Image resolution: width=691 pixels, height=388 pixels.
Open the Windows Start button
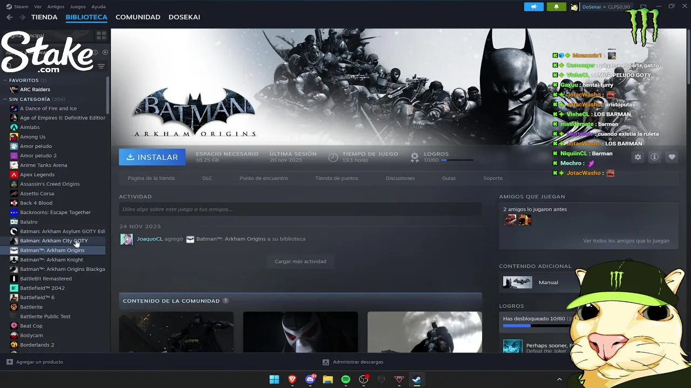[x=274, y=379]
